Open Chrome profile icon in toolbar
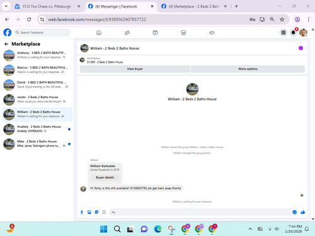This screenshot has width=315, height=236. point(297,20)
